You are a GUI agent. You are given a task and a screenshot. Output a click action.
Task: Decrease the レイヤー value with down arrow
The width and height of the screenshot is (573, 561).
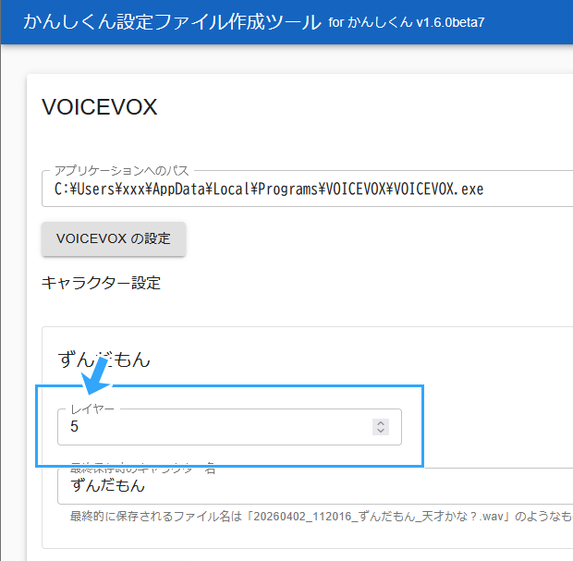381,432
